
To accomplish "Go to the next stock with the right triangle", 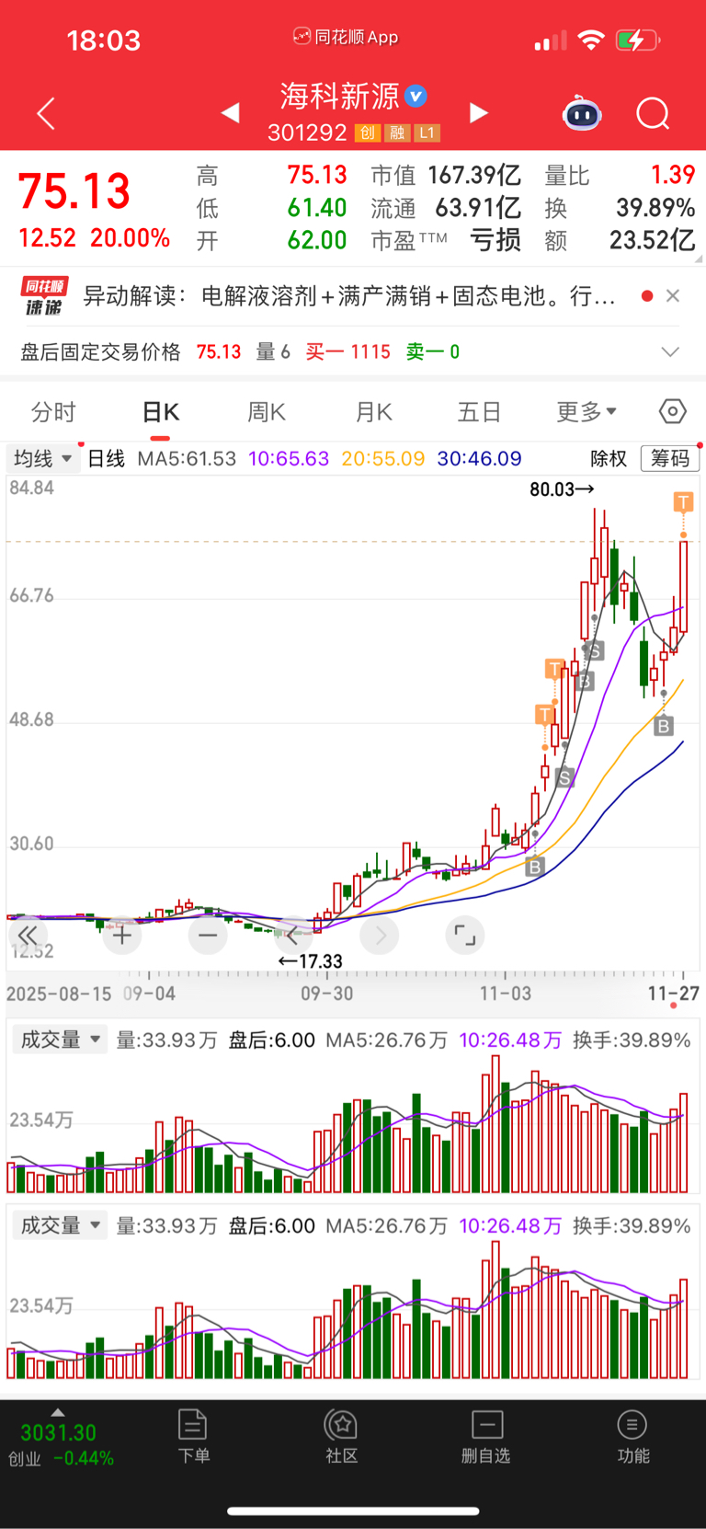I will [x=478, y=113].
